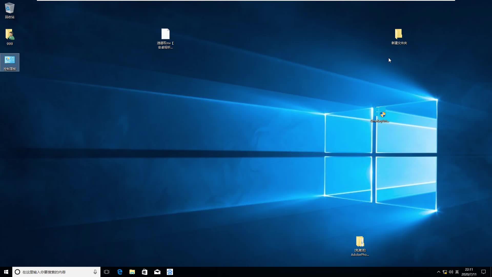Open the Action Center notifications panel

pyautogui.click(x=484, y=272)
